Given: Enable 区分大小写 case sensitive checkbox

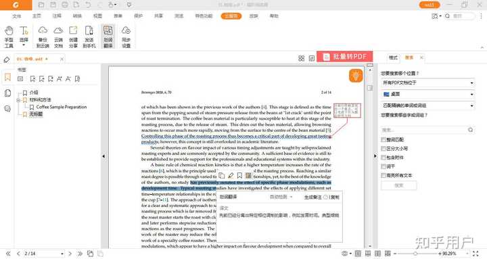Looking at the screenshot, I should (x=384, y=149).
